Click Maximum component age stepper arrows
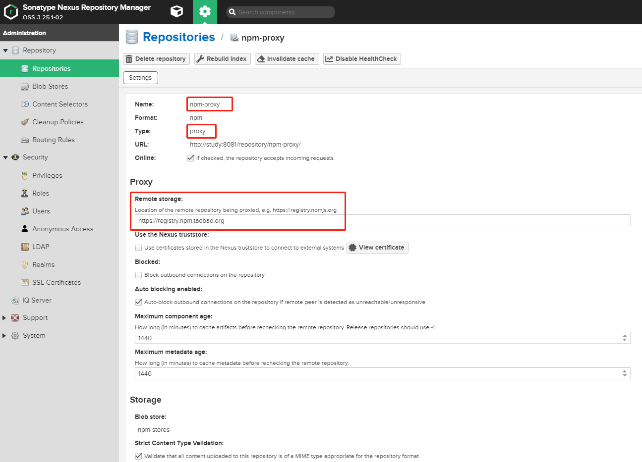Image resolution: width=642 pixels, height=462 pixels. [x=624, y=338]
